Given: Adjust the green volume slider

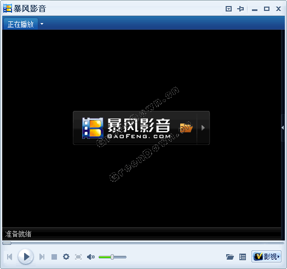Looking at the screenshot, I should click(112, 257).
